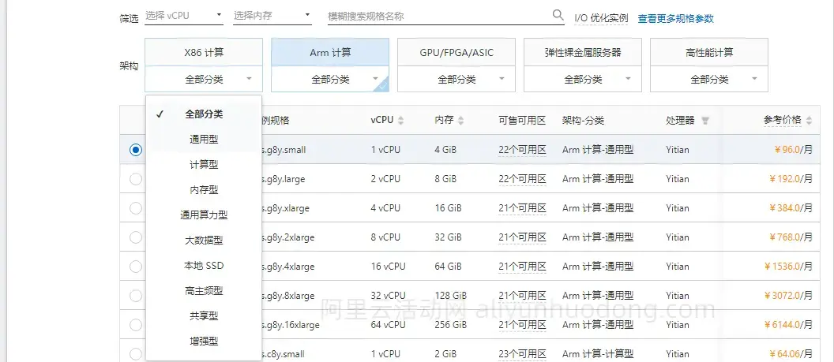834x362 pixels.
Task: Select the 弹性裸金属服务器 architecture tab
Action: (x=582, y=53)
